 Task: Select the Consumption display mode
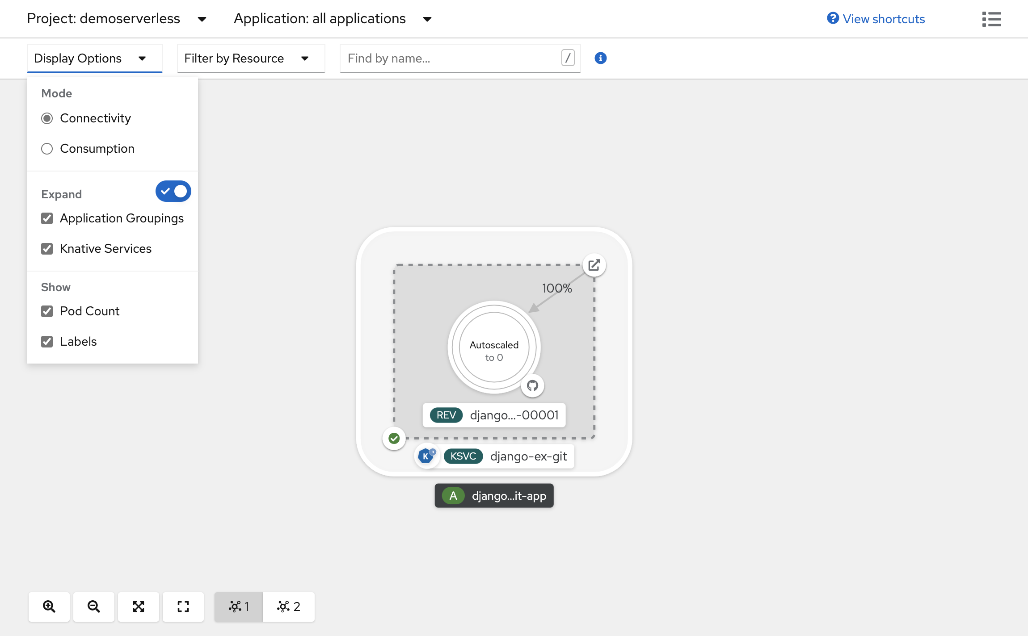(x=46, y=148)
